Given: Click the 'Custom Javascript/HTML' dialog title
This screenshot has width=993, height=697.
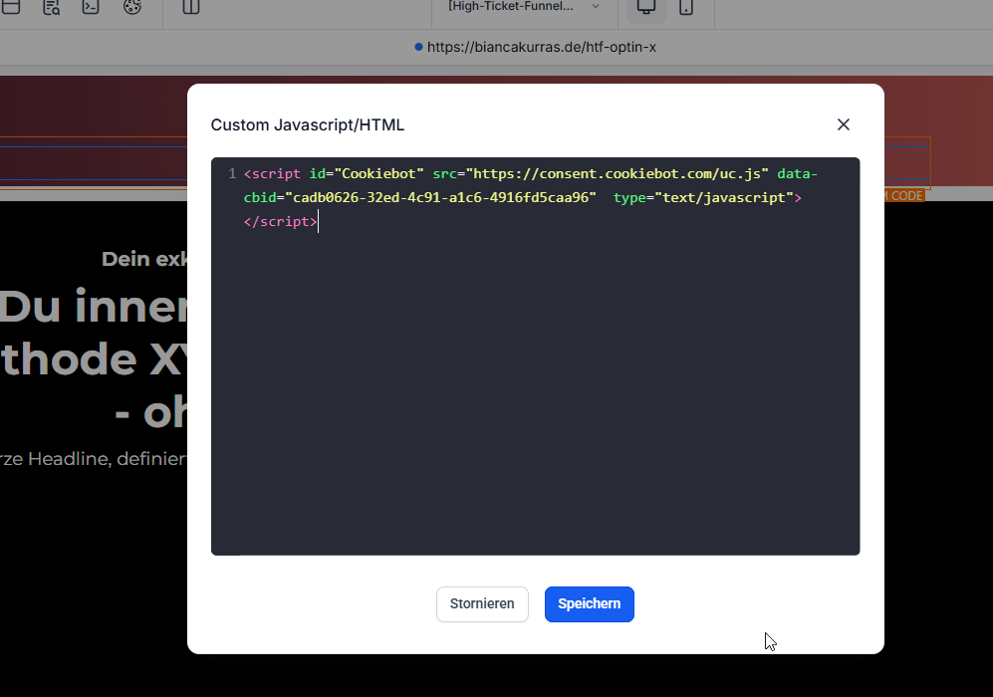Looking at the screenshot, I should (307, 124).
